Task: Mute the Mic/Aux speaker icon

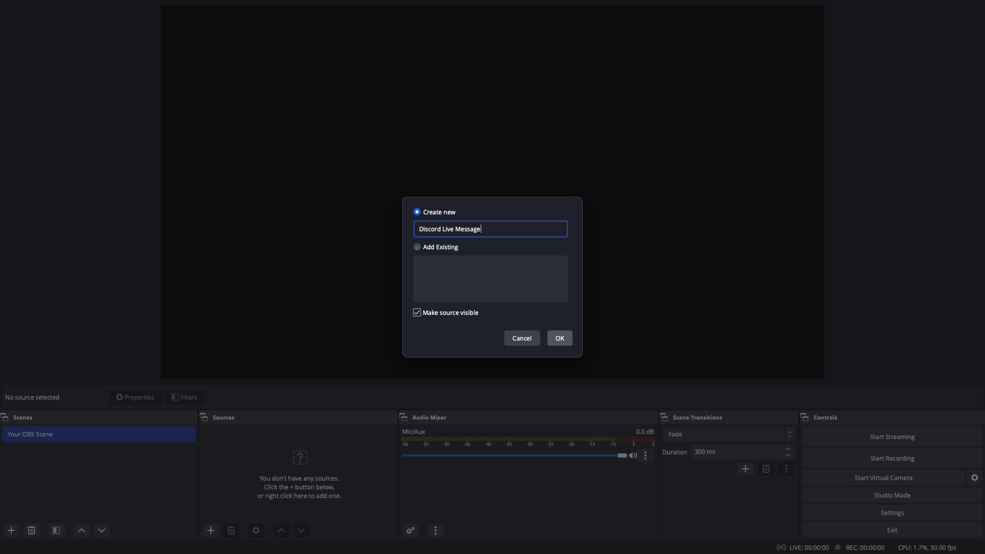Action: coord(633,456)
